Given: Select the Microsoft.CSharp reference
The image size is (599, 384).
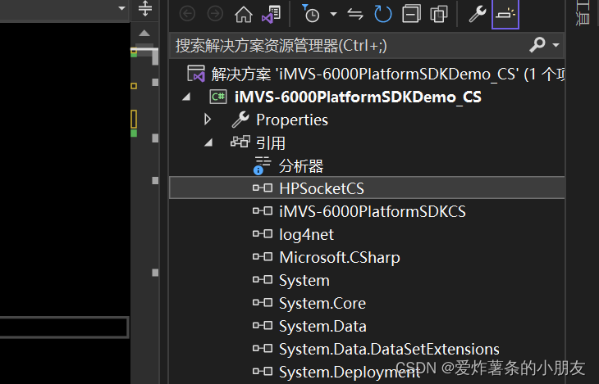Looking at the screenshot, I should (340, 258).
